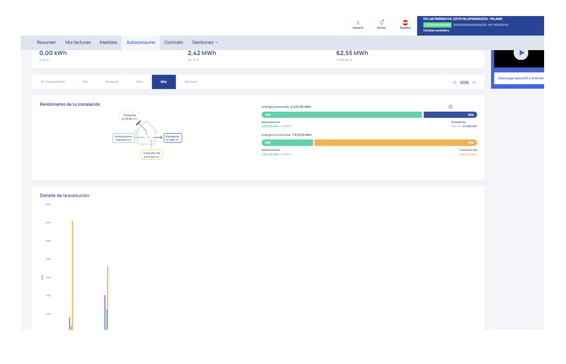566x364 pixels.
Task: Switch to En Tiempo Real view
Action: tap(53, 82)
